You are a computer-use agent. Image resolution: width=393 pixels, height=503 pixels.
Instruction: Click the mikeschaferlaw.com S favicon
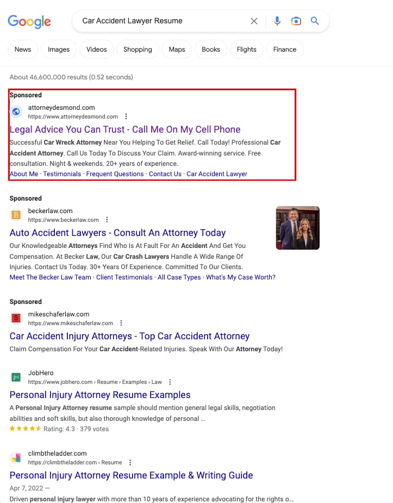[x=16, y=318]
